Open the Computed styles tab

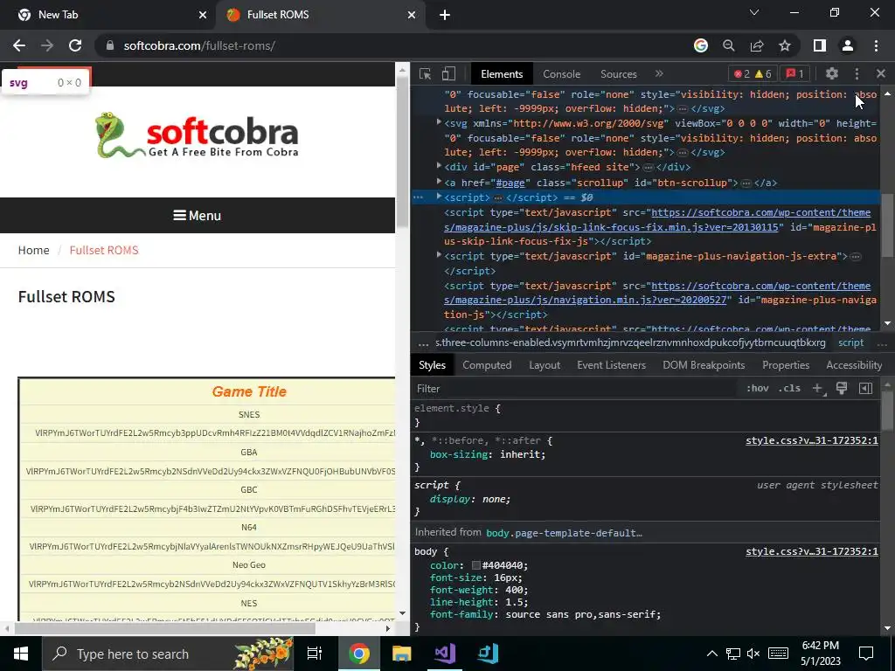point(487,365)
